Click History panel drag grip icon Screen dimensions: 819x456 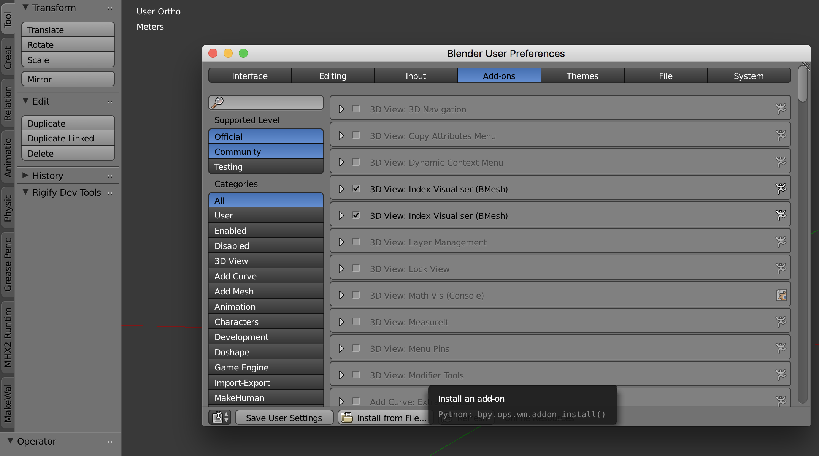coord(111,176)
